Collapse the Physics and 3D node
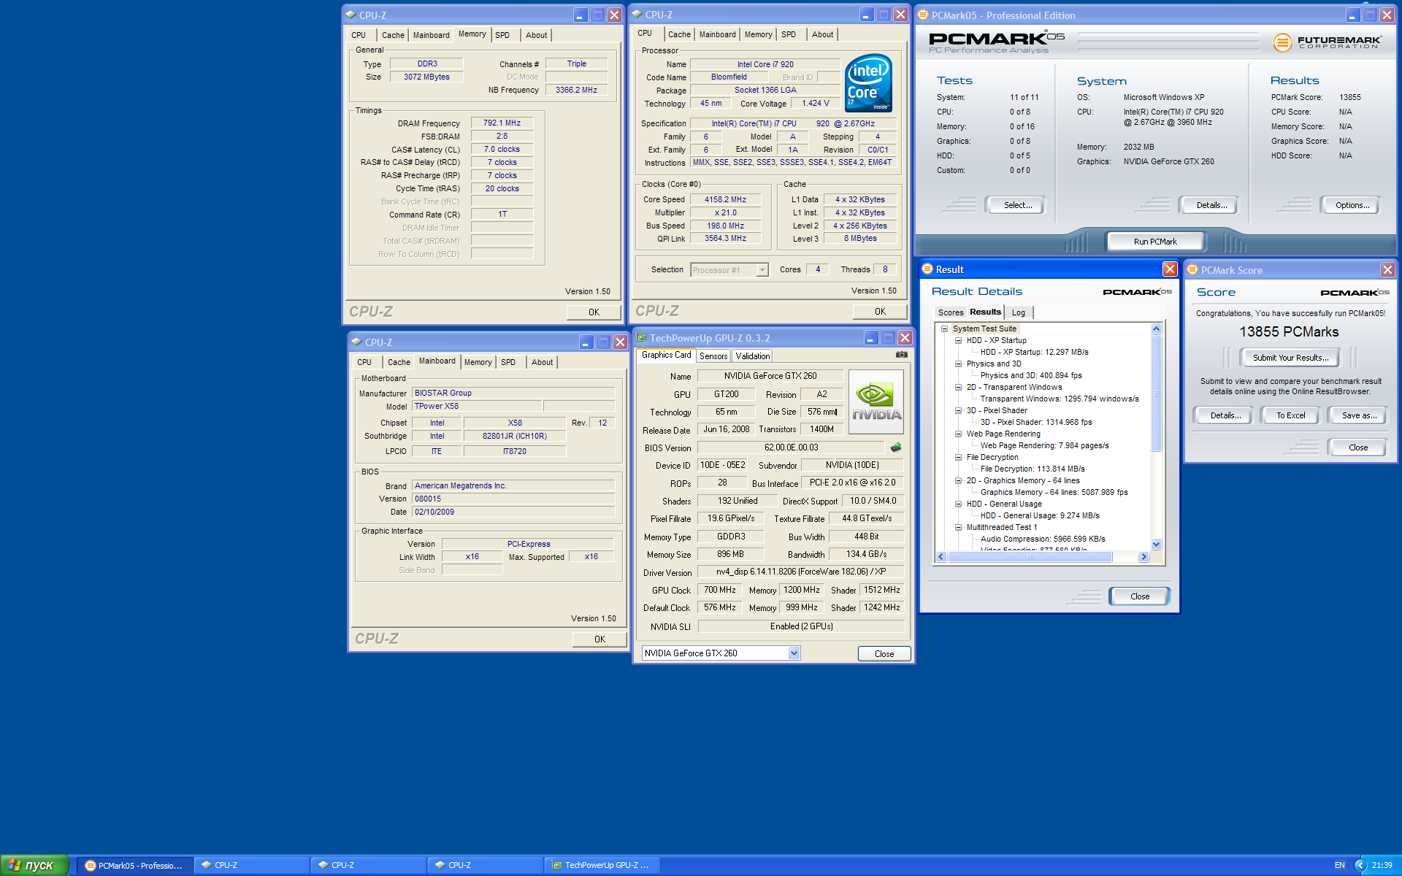1402x876 pixels. tap(958, 364)
